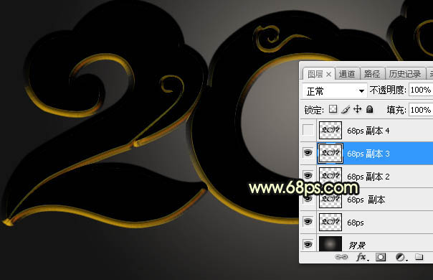
Task: Click thumbnail of 68ps 副本 4 layer
Action: click(x=330, y=130)
